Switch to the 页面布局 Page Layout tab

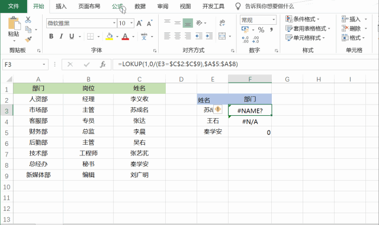tap(89, 6)
